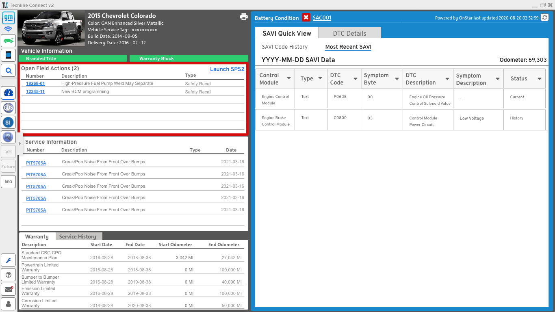Open the DTC Code column dropdown

click(356, 79)
